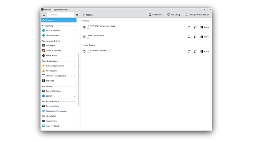Open configure settings for HP ENVY 4520
The image size is (253, 142).
coord(189,27)
